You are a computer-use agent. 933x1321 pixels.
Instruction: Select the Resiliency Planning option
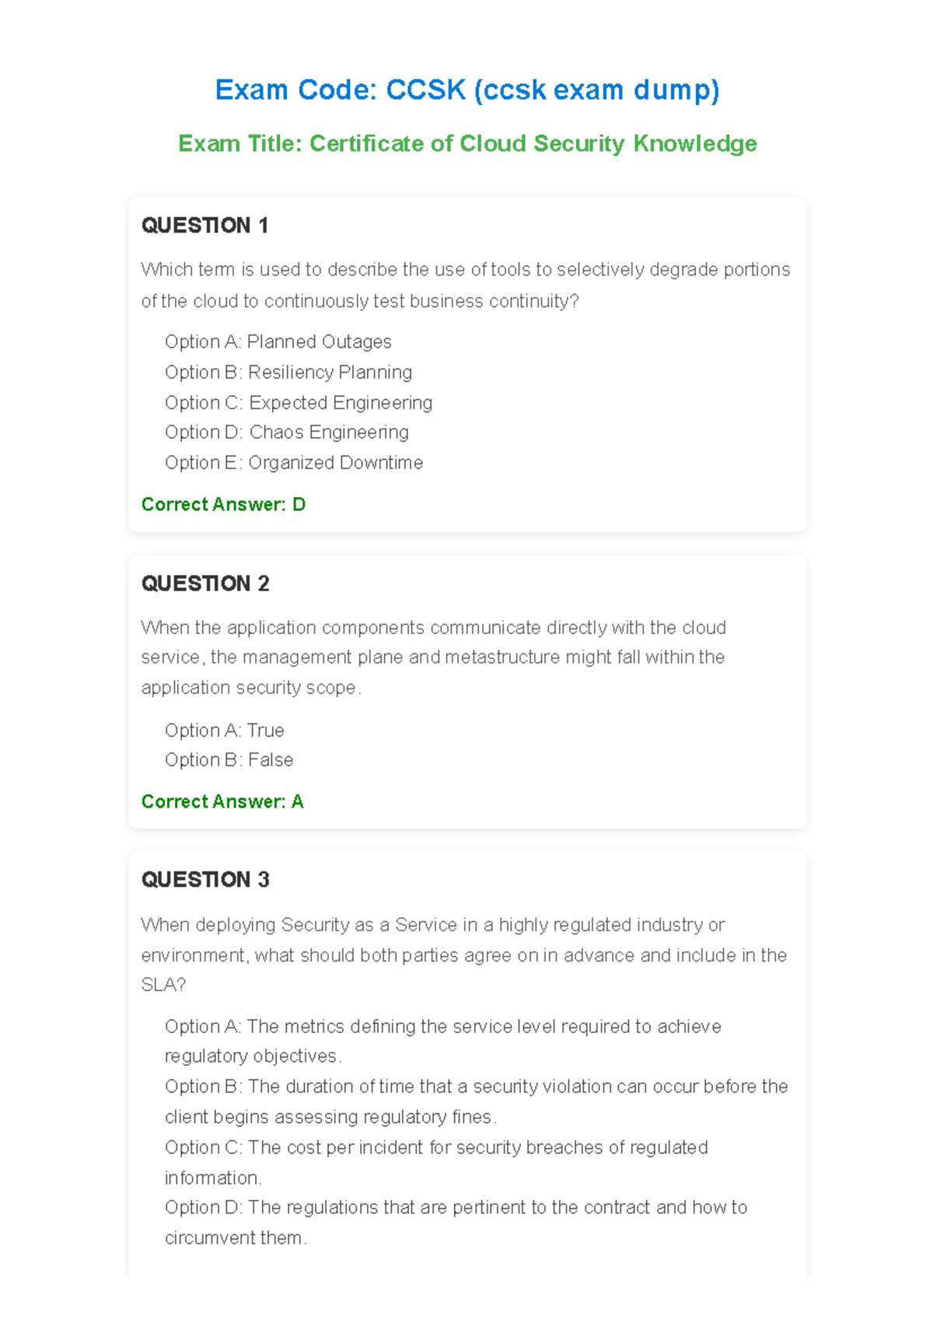(x=288, y=373)
